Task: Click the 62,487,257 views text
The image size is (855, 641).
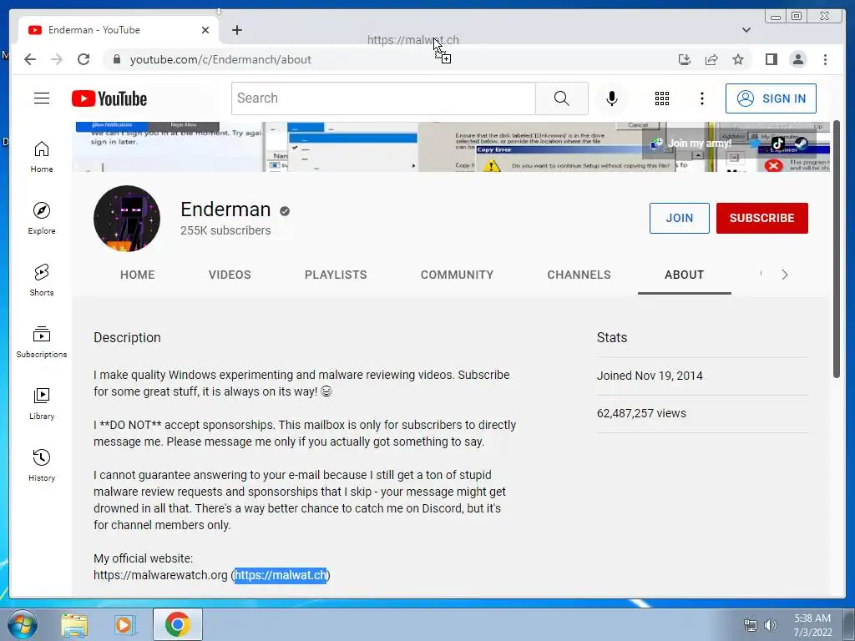Action: pyautogui.click(x=641, y=413)
